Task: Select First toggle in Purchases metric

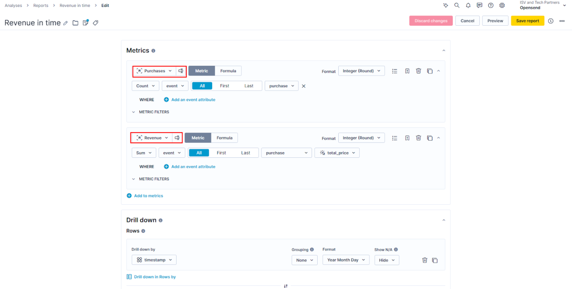Action: pyautogui.click(x=224, y=86)
